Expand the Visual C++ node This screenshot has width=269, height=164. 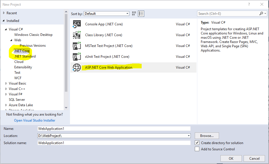(x=6, y=89)
